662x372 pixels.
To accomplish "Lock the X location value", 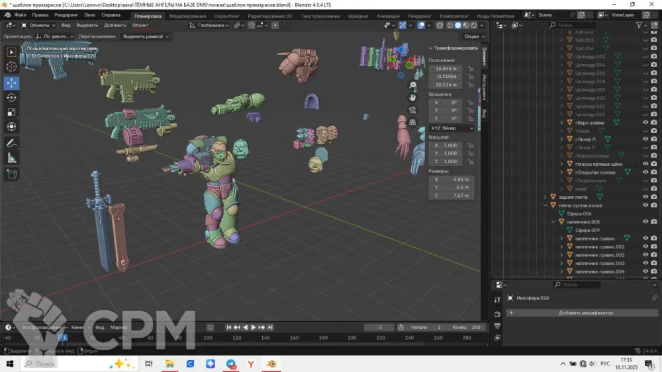I will pyautogui.click(x=470, y=68).
